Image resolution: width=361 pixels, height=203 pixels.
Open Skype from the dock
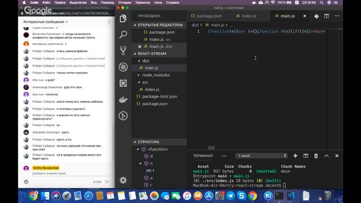[241, 196]
